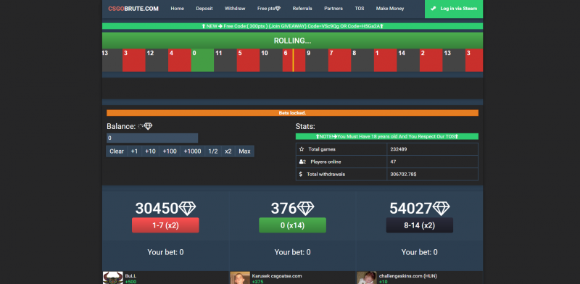Click the red 5 roulette tile
Image resolution: width=580 pixels, height=284 pixels.
coord(248,60)
